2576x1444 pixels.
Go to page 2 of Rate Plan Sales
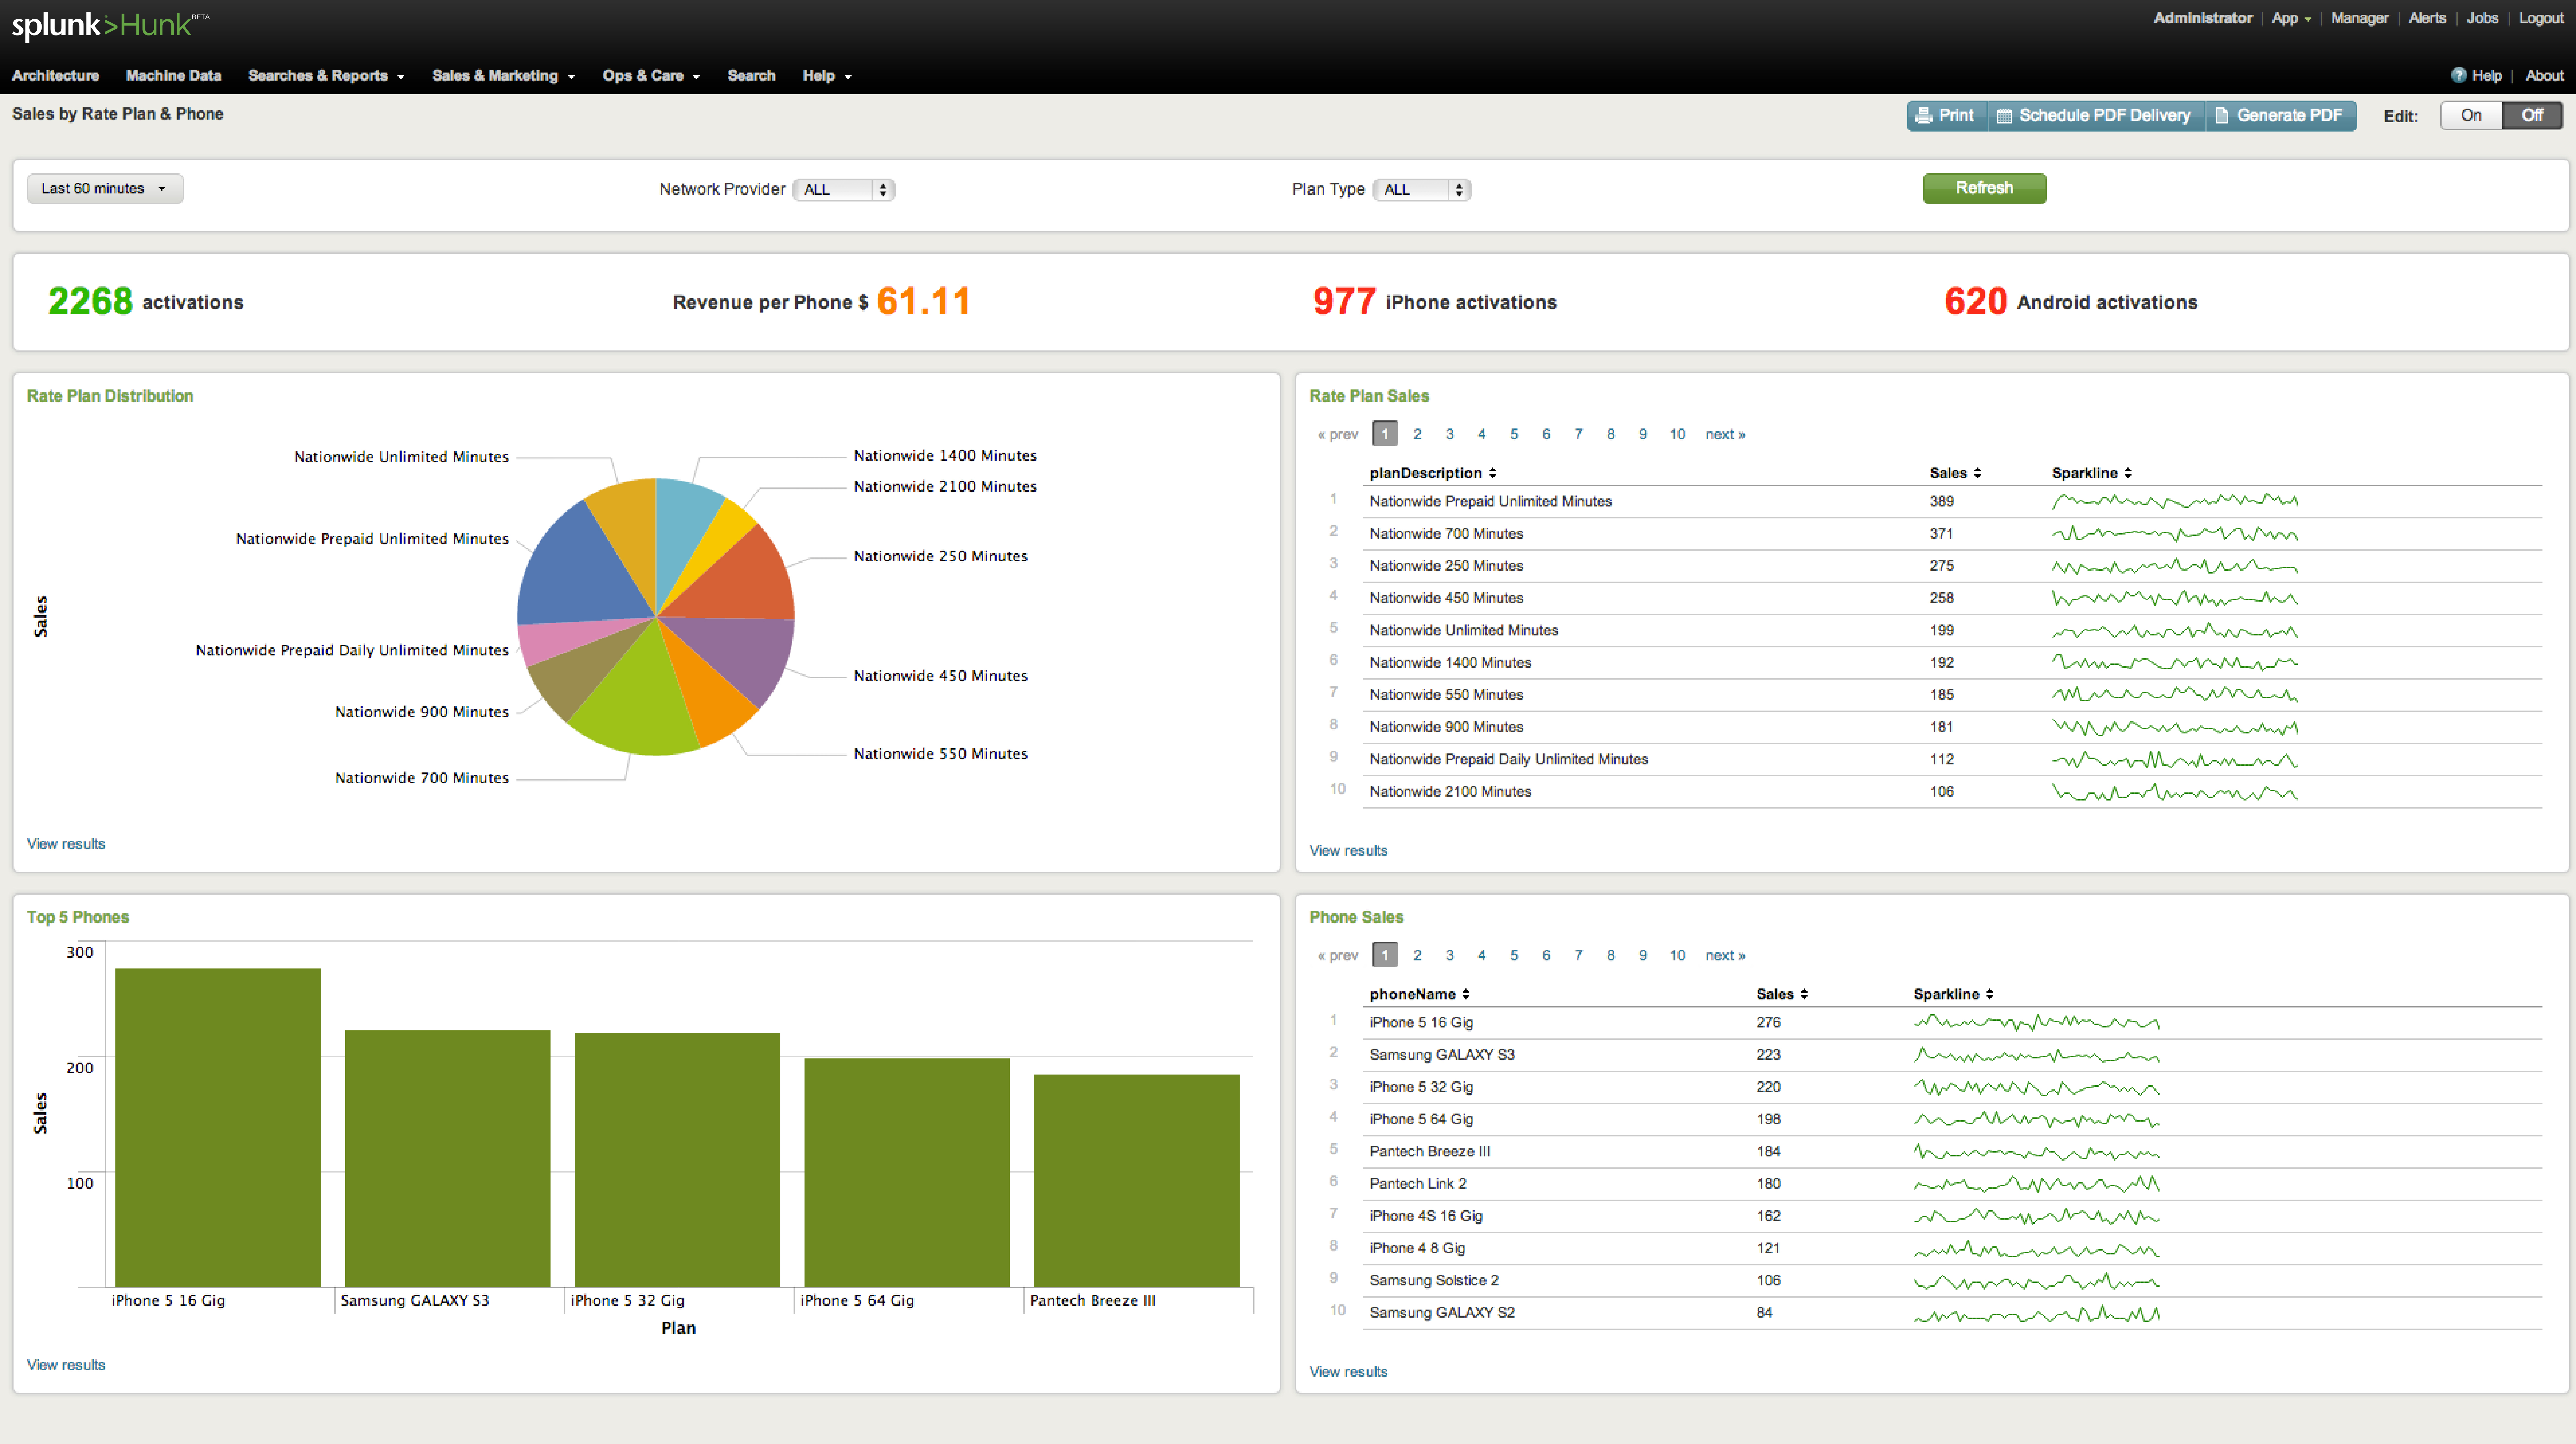(x=1417, y=434)
